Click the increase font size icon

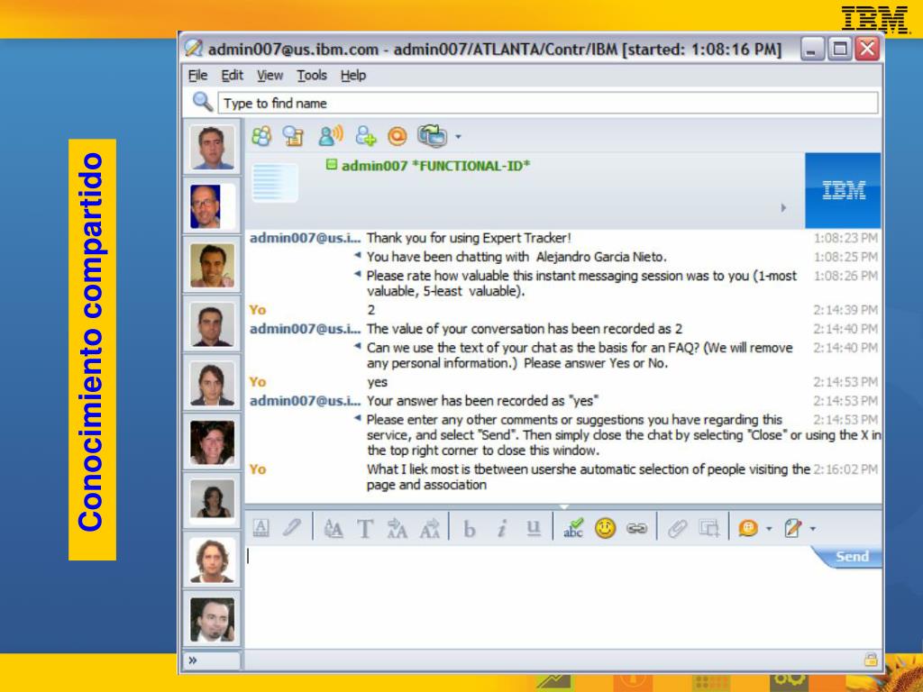coord(397,528)
